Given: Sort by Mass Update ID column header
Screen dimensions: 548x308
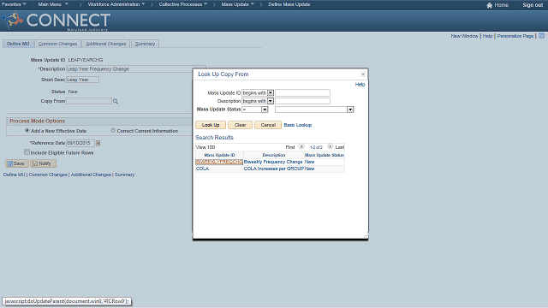Looking at the screenshot, I should 219,155.
